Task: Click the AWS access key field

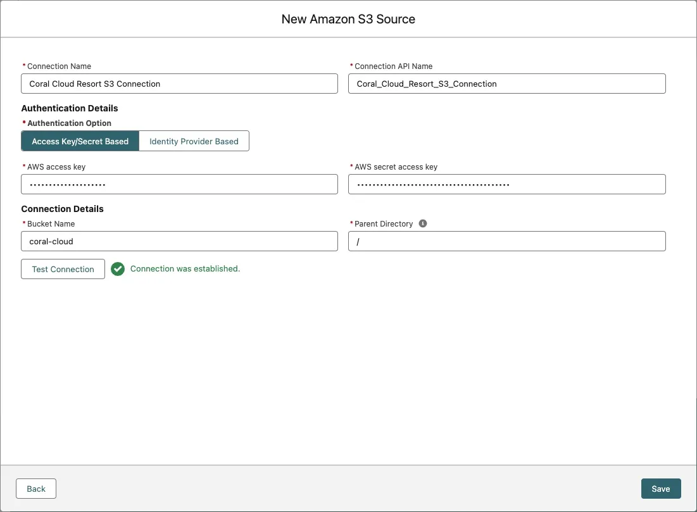Action: click(179, 184)
